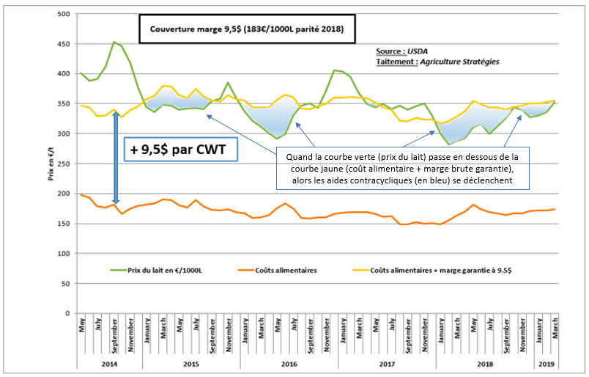
Task: Click the "+ 9,5$ par CWT" label box
Action: 181,150
